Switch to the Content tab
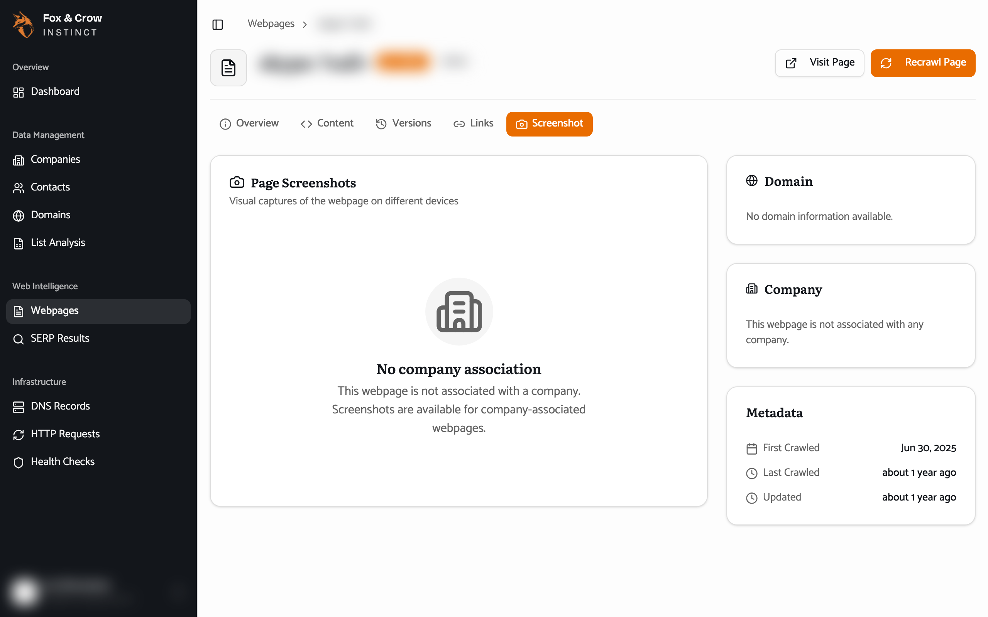988x617 pixels. (327, 124)
